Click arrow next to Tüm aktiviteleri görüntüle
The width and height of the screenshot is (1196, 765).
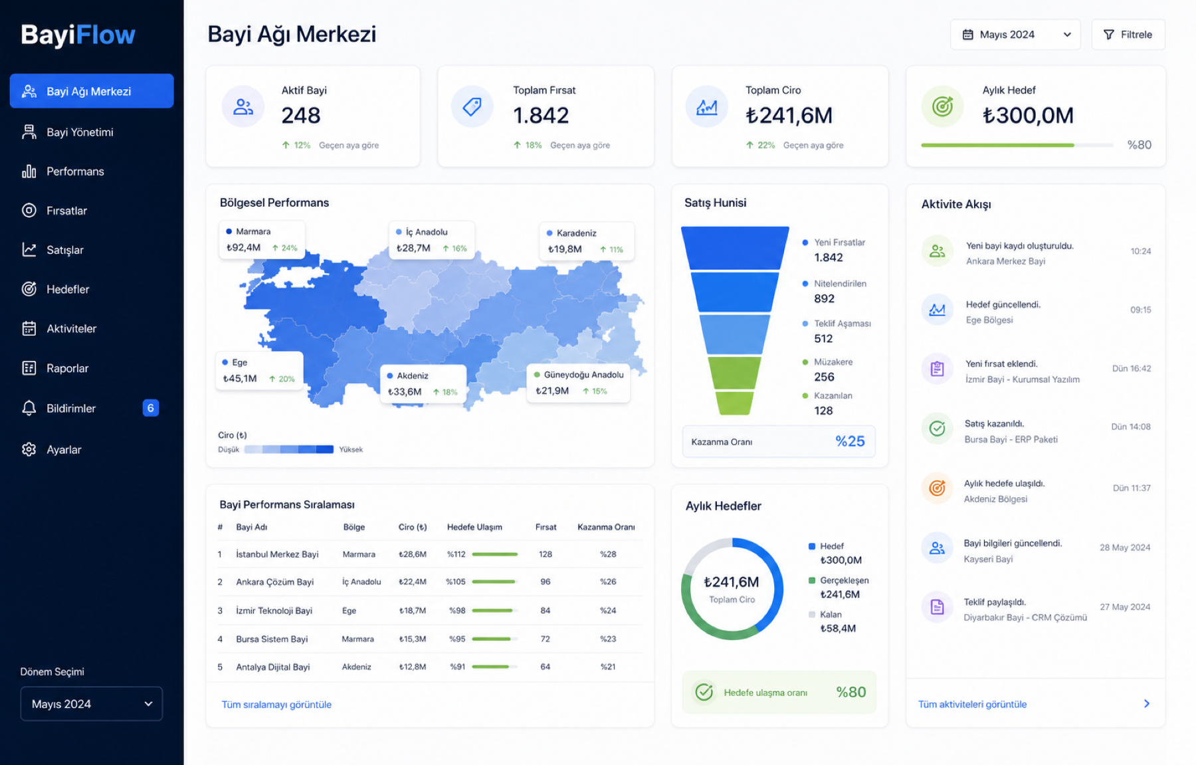click(x=1147, y=704)
